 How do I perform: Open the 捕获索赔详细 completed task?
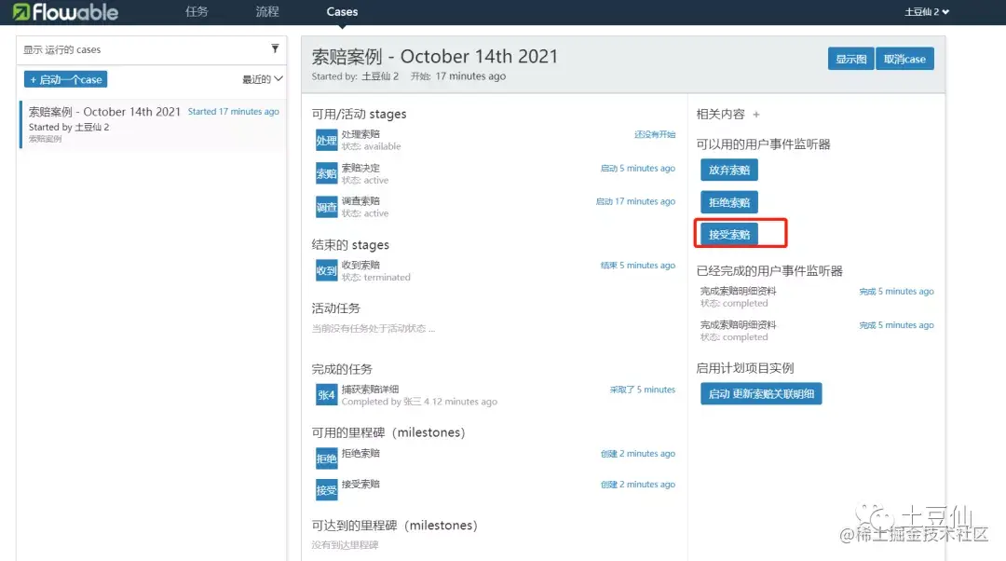496,395
